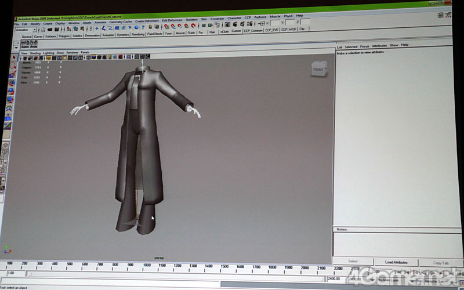The width and height of the screenshot is (464, 290).
Task: Open the Animation menu set dropdown
Action: point(26,29)
